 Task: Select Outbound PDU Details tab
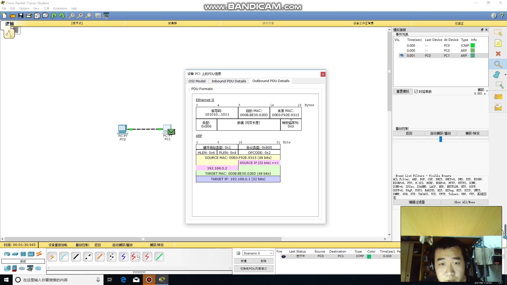271,81
